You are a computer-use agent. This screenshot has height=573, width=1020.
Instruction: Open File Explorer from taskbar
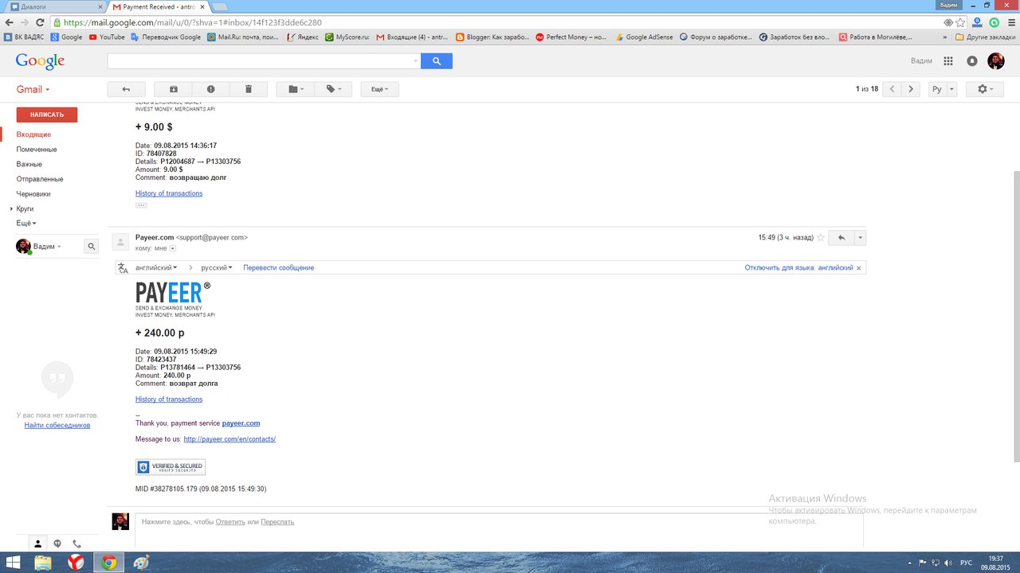43,563
